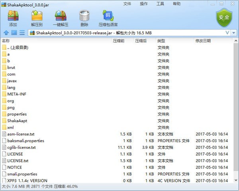Select folder icon of 'b'
This screenshot has height=191, width=239.
(x=4, y=61)
